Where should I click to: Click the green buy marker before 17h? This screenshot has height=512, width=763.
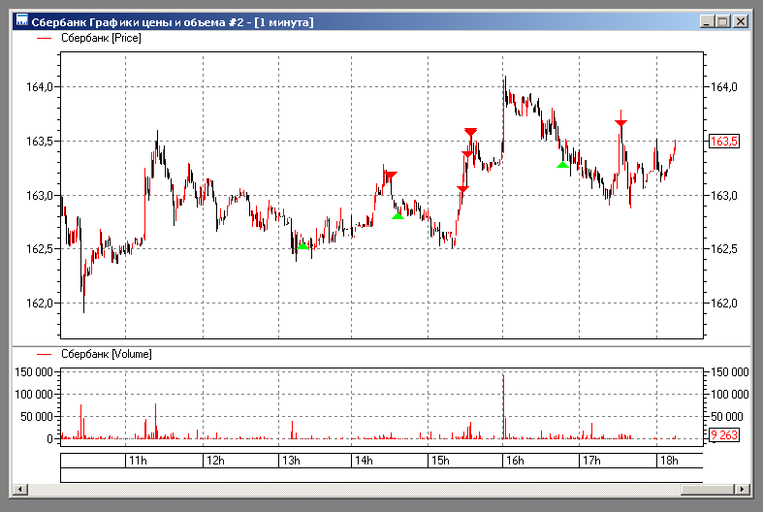pyautogui.click(x=562, y=165)
